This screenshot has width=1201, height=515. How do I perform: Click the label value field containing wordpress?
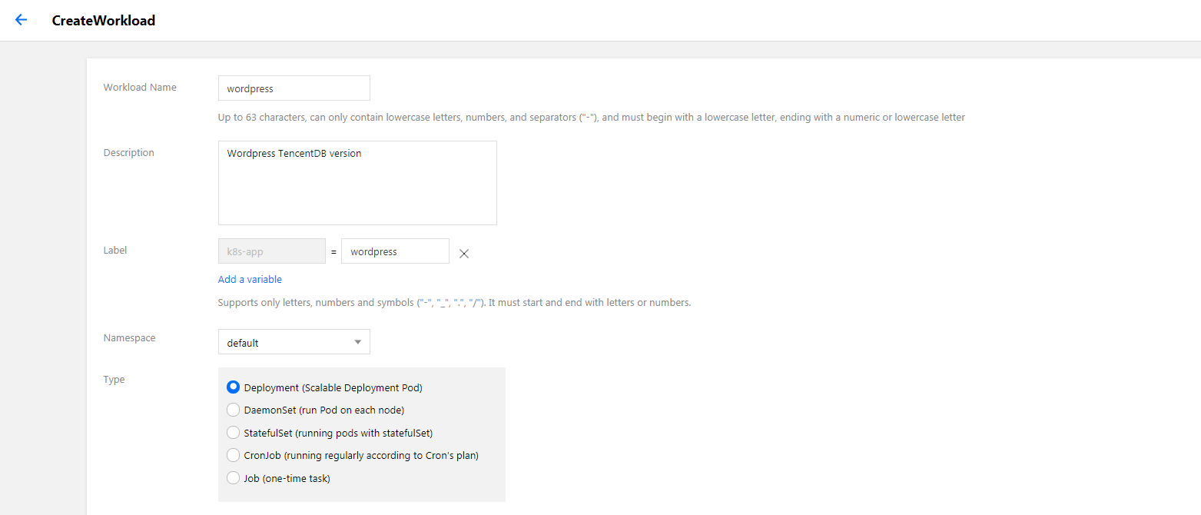coord(395,251)
